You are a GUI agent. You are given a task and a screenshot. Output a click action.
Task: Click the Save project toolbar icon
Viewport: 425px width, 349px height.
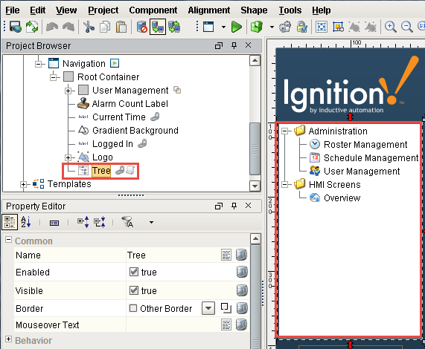16,27
